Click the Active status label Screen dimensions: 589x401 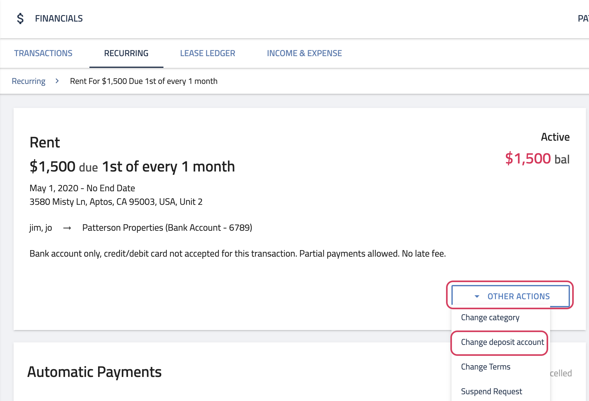click(x=555, y=137)
